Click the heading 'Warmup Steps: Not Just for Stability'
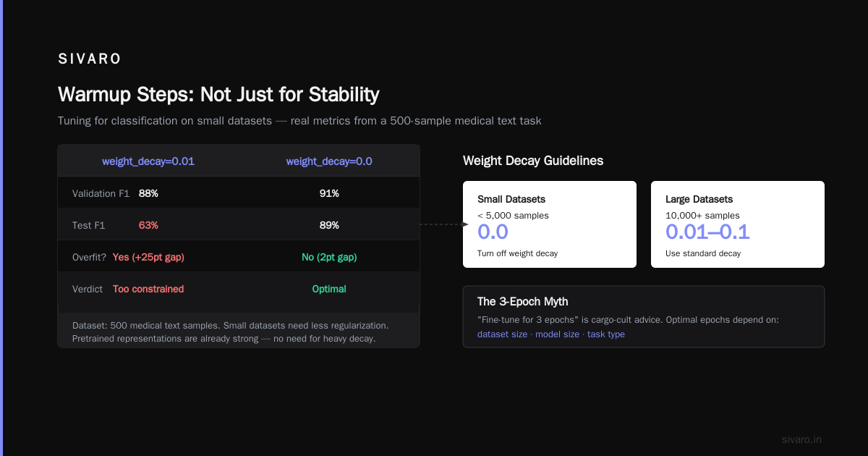868x456 pixels. (218, 94)
